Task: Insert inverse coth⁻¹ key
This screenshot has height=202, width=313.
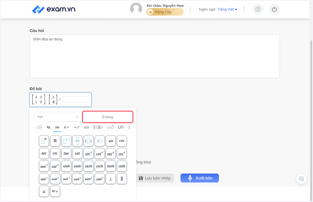Action: (x=100, y=179)
